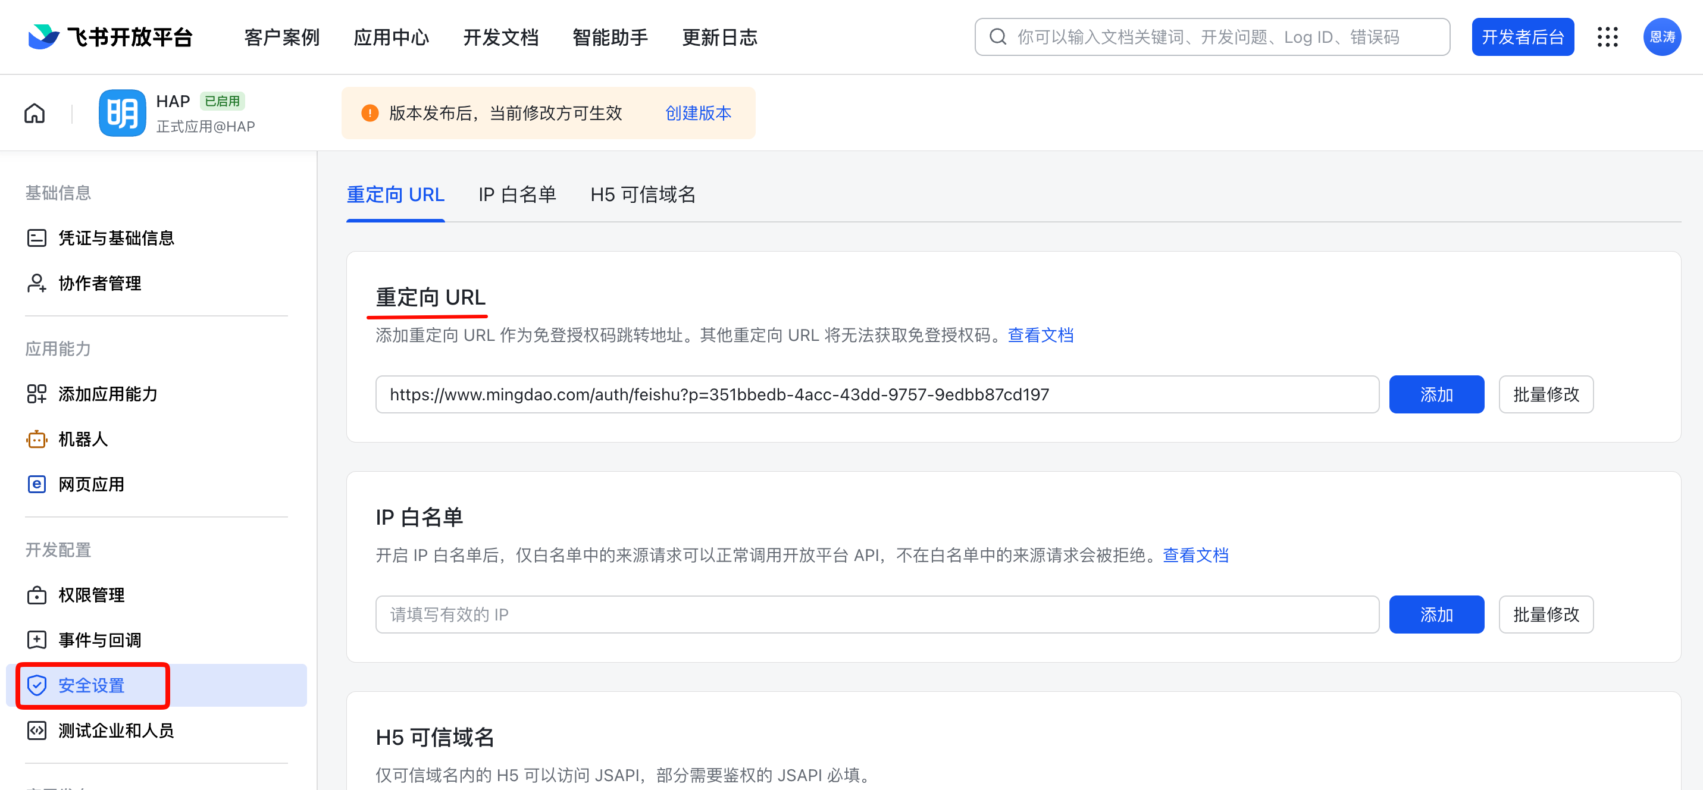The width and height of the screenshot is (1703, 790).
Task: Click 批量修改 button for IP whitelist
Action: click(x=1546, y=615)
